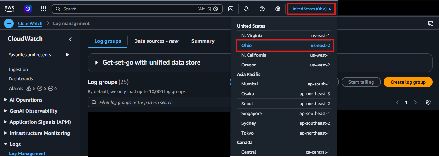Go to the next page of log groups
439x157 pixels.
click(x=415, y=102)
